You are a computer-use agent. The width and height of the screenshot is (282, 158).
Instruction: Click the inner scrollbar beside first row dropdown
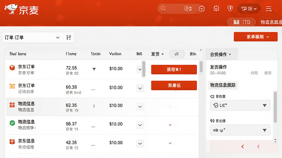144,69
